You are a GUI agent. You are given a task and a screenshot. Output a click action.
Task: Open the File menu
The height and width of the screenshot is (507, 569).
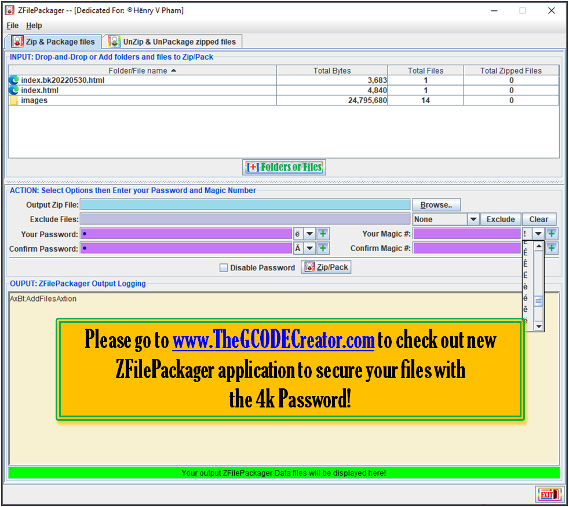click(12, 25)
